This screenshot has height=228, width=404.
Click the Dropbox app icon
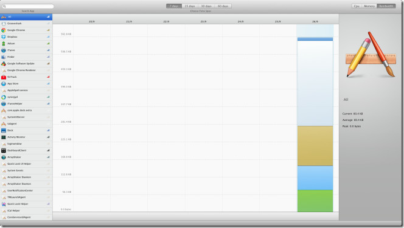tap(4, 37)
